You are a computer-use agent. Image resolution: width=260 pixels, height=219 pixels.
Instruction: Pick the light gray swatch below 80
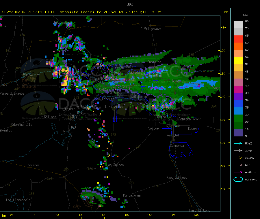click(x=238, y=25)
